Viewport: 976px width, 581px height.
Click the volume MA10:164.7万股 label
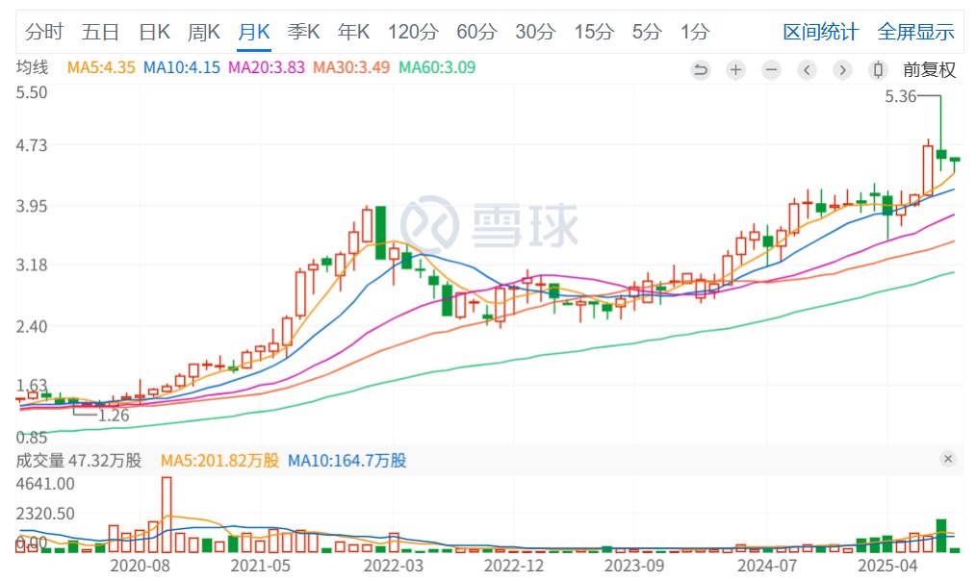[347, 461]
